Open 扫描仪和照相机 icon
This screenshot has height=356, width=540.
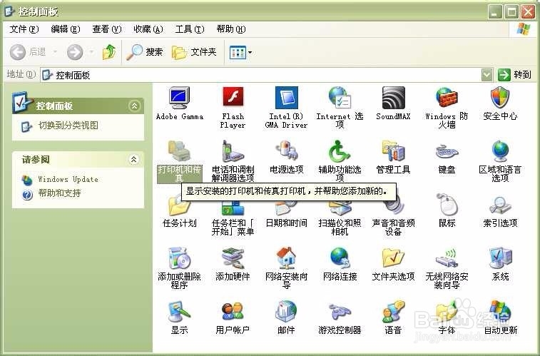point(340,208)
